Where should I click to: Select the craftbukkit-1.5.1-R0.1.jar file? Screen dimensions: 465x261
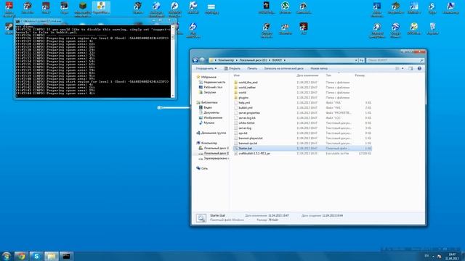pyautogui.click(x=254, y=154)
